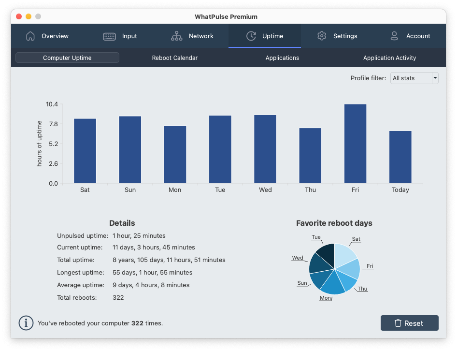Click the 'hours of uptime' axis label
457x351 pixels.
tap(39, 143)
